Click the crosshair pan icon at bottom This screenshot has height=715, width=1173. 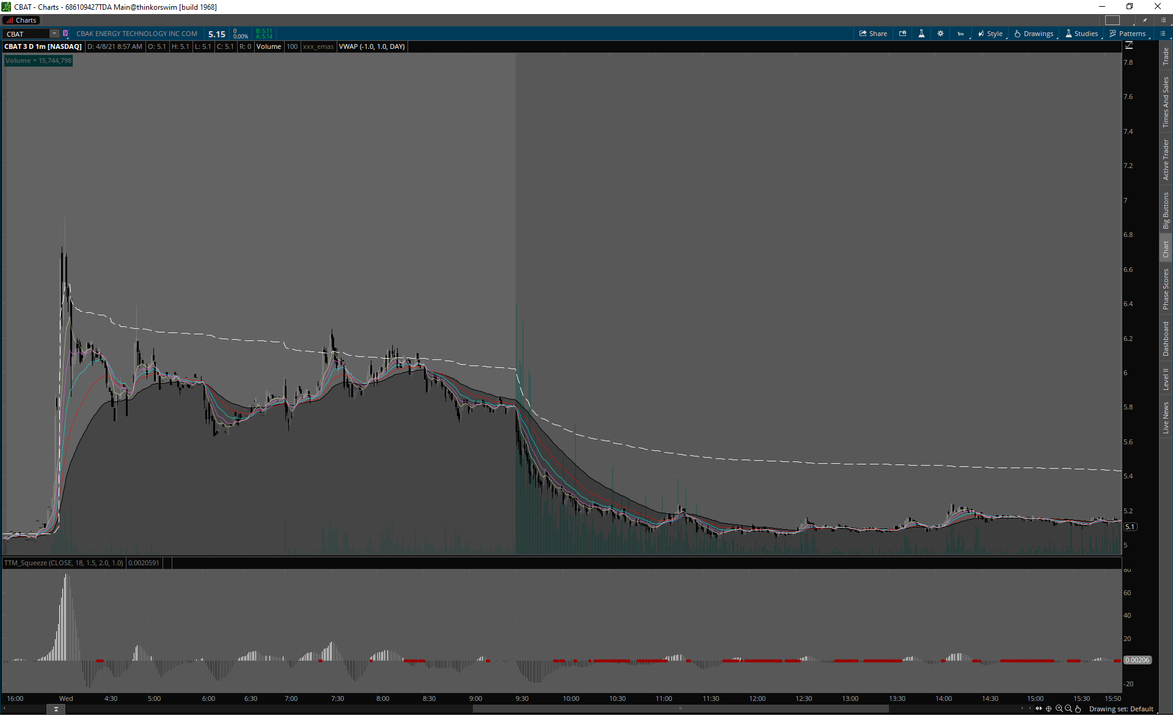tap(1049, 709)
